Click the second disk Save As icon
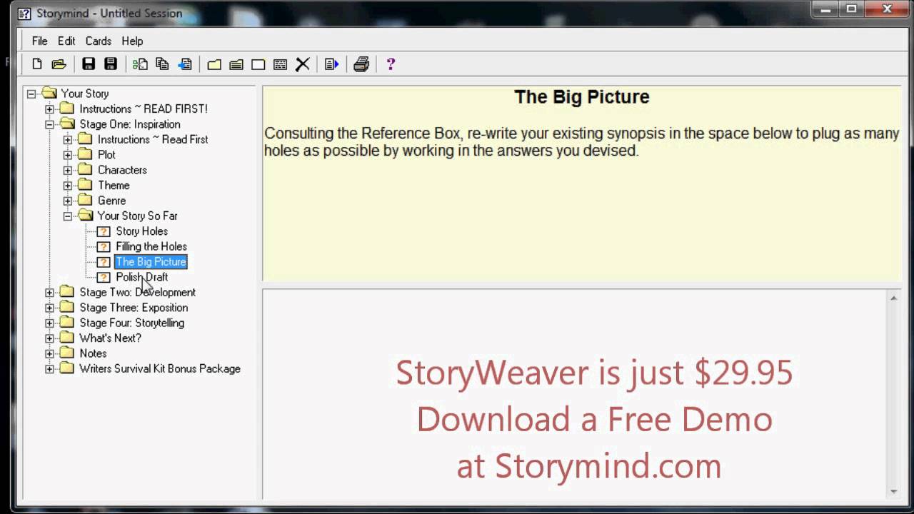This screenshot has width=914, height=514. point(111,64)
